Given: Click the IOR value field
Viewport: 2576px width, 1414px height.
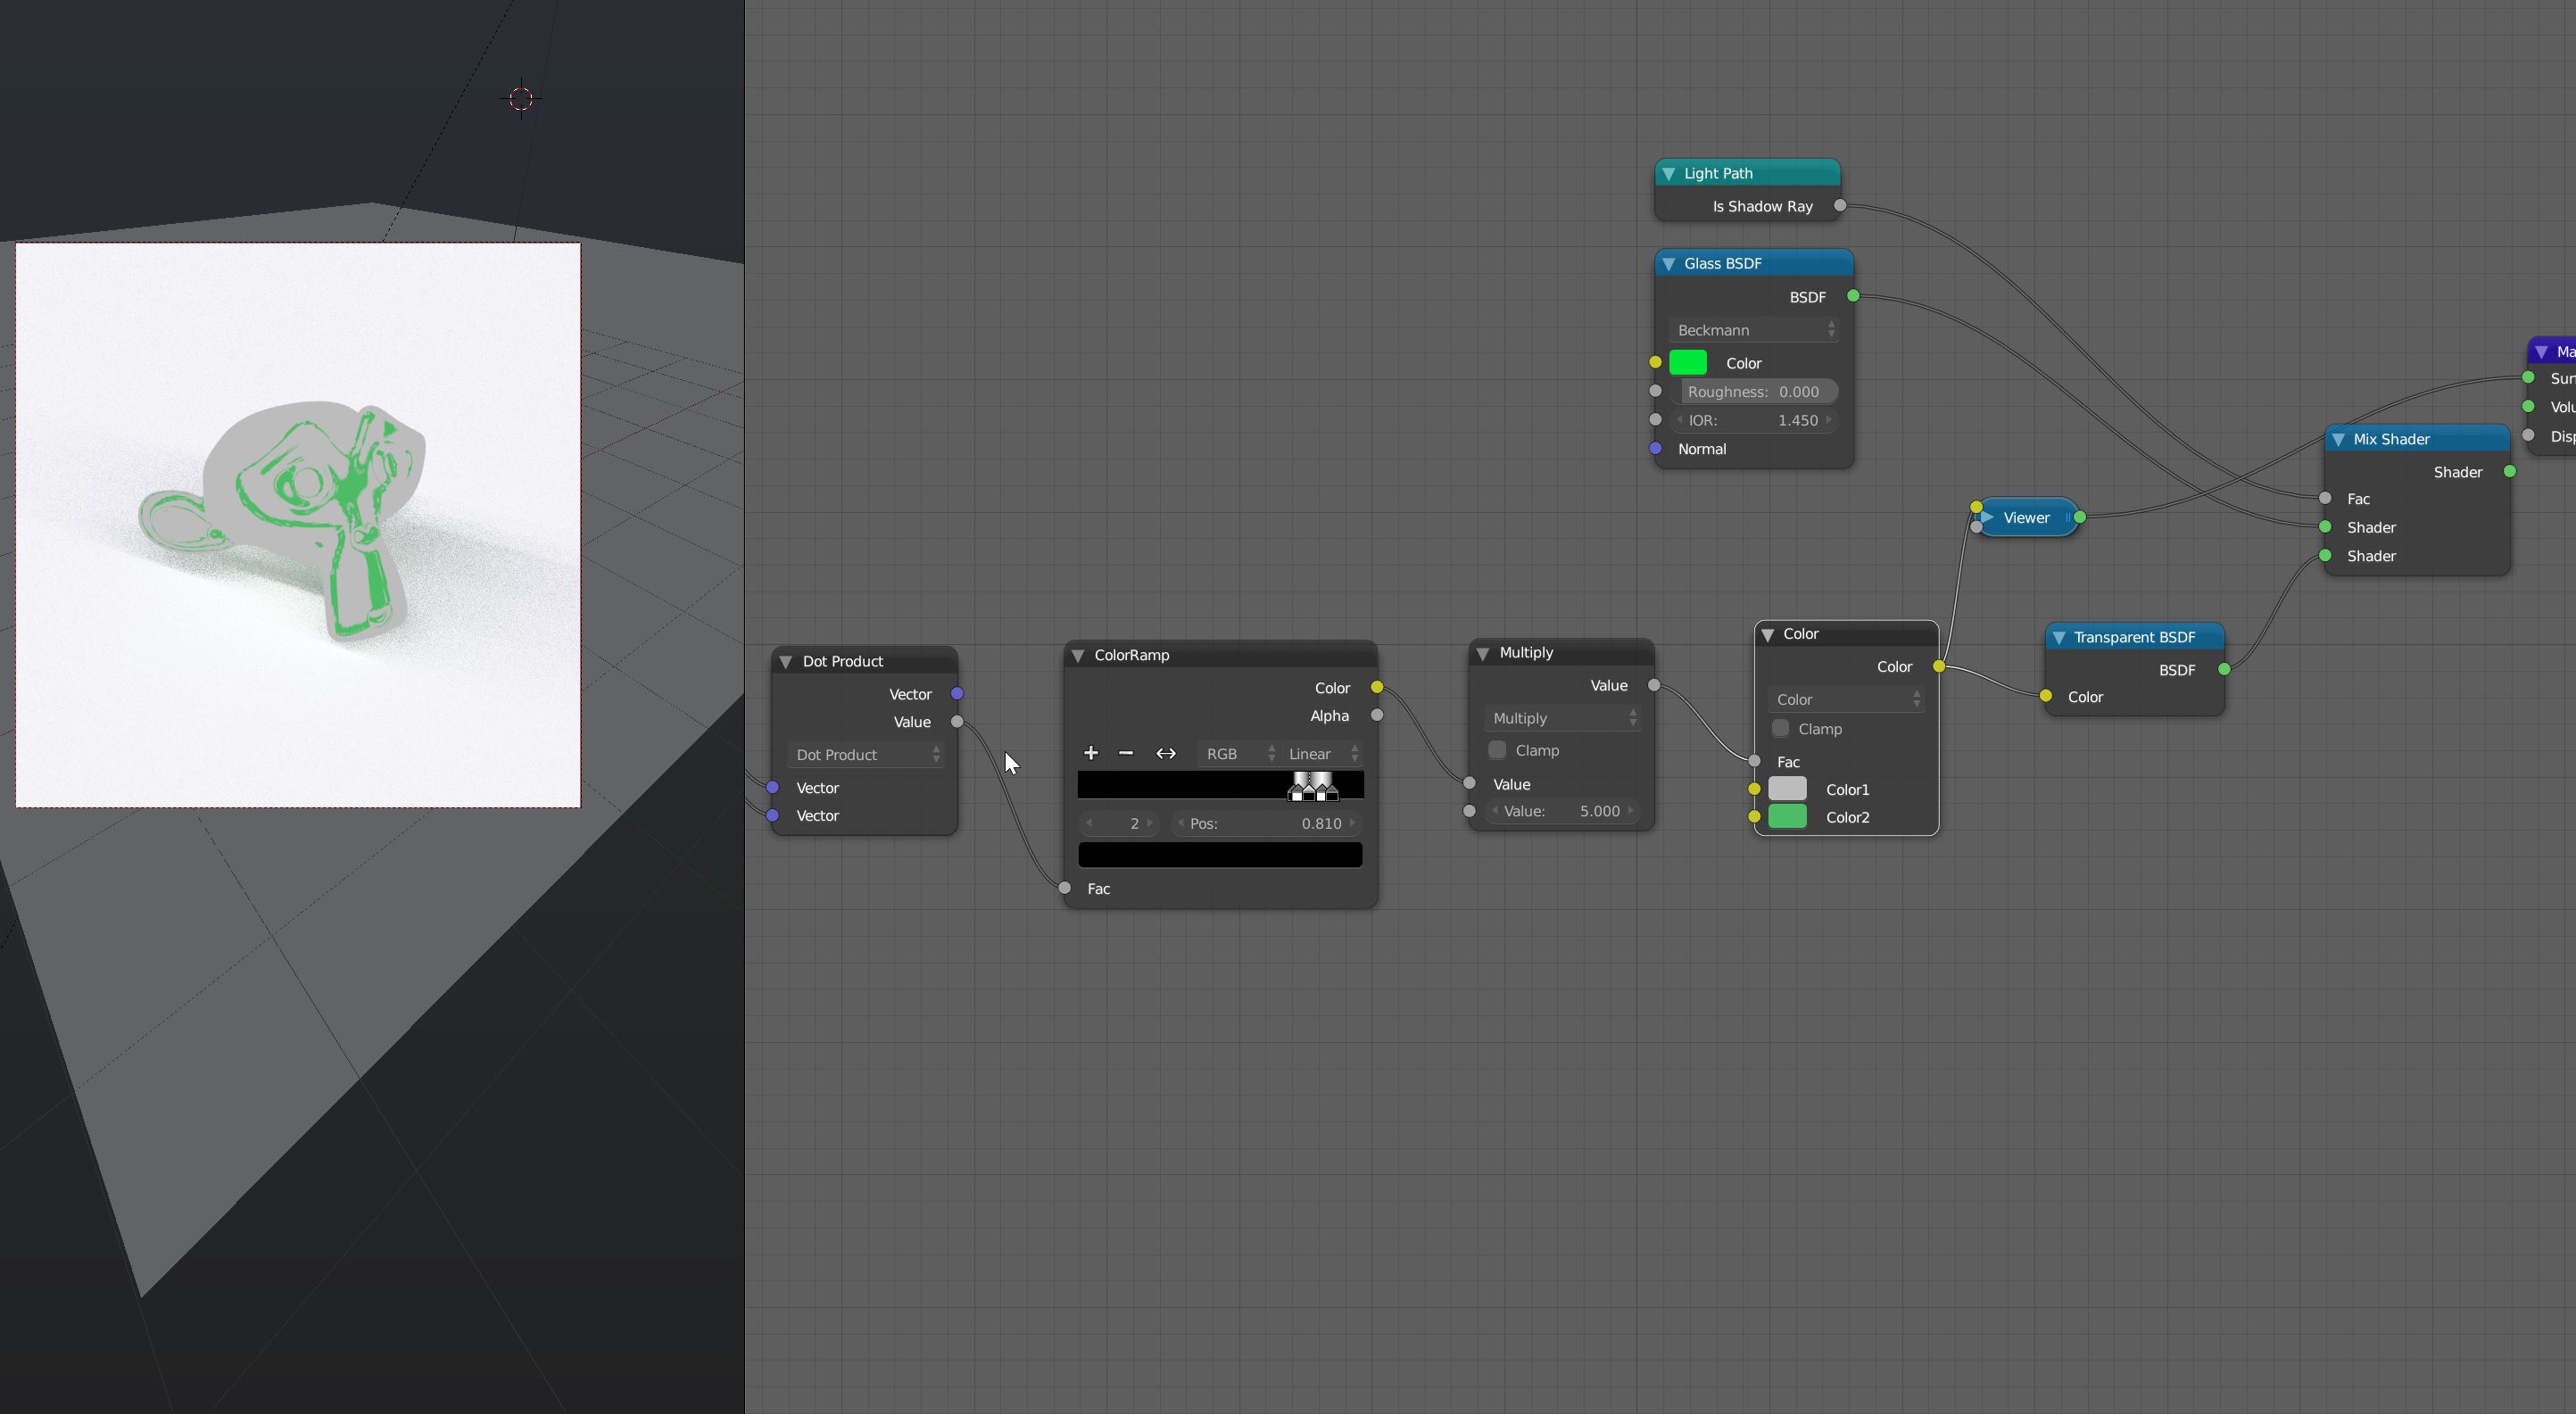Looking at the screenshot, I should 1755,420.
